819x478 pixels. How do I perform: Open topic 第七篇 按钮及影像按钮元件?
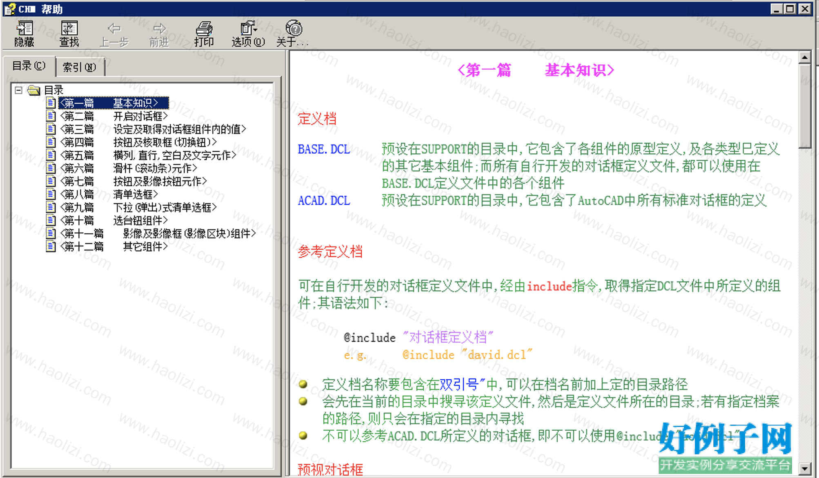tap(134, 181)
